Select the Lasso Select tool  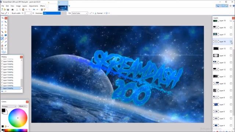click(x=2, y=25)
